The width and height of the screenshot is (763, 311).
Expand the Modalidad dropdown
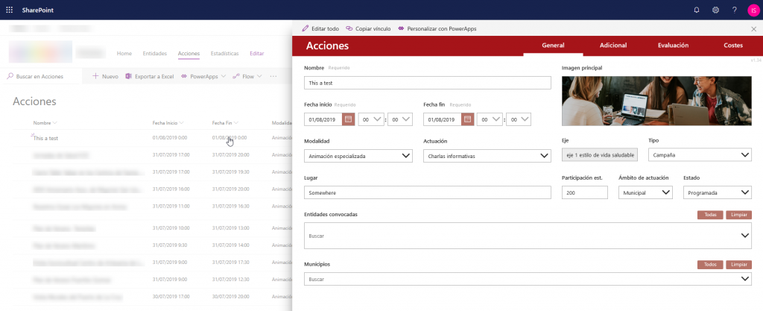pos(358,156)
